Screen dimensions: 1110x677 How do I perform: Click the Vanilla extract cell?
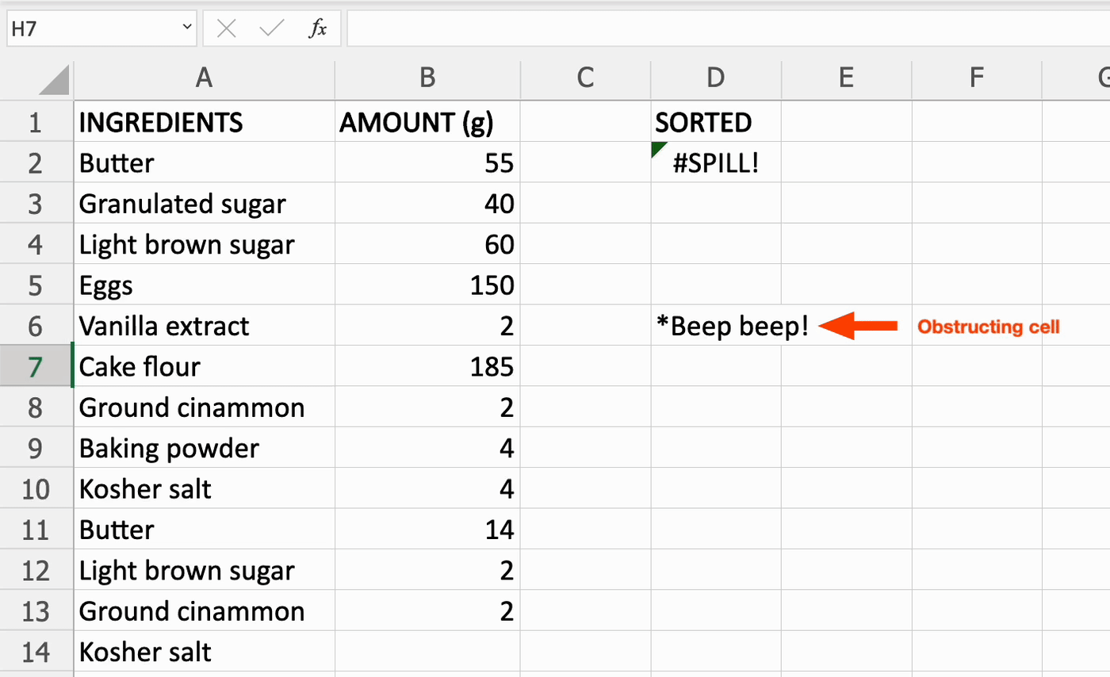[x=204, y=326]
